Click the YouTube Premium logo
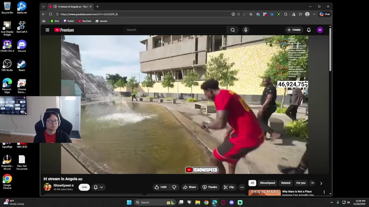The width and height of the screenshot is (369, 207). [x=64, y=30]
